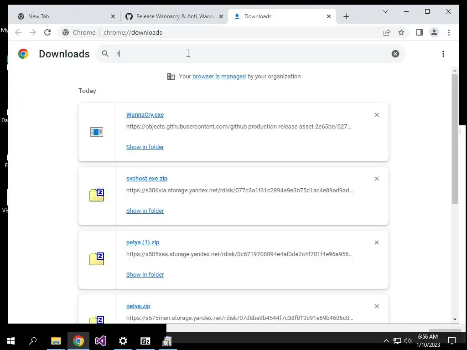Open Settings gear in the taskbar
Viewport: 467px width, 350px height.
click(x=123, y=341)
